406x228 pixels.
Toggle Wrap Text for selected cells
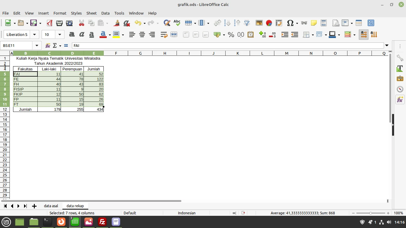[164, 34]
